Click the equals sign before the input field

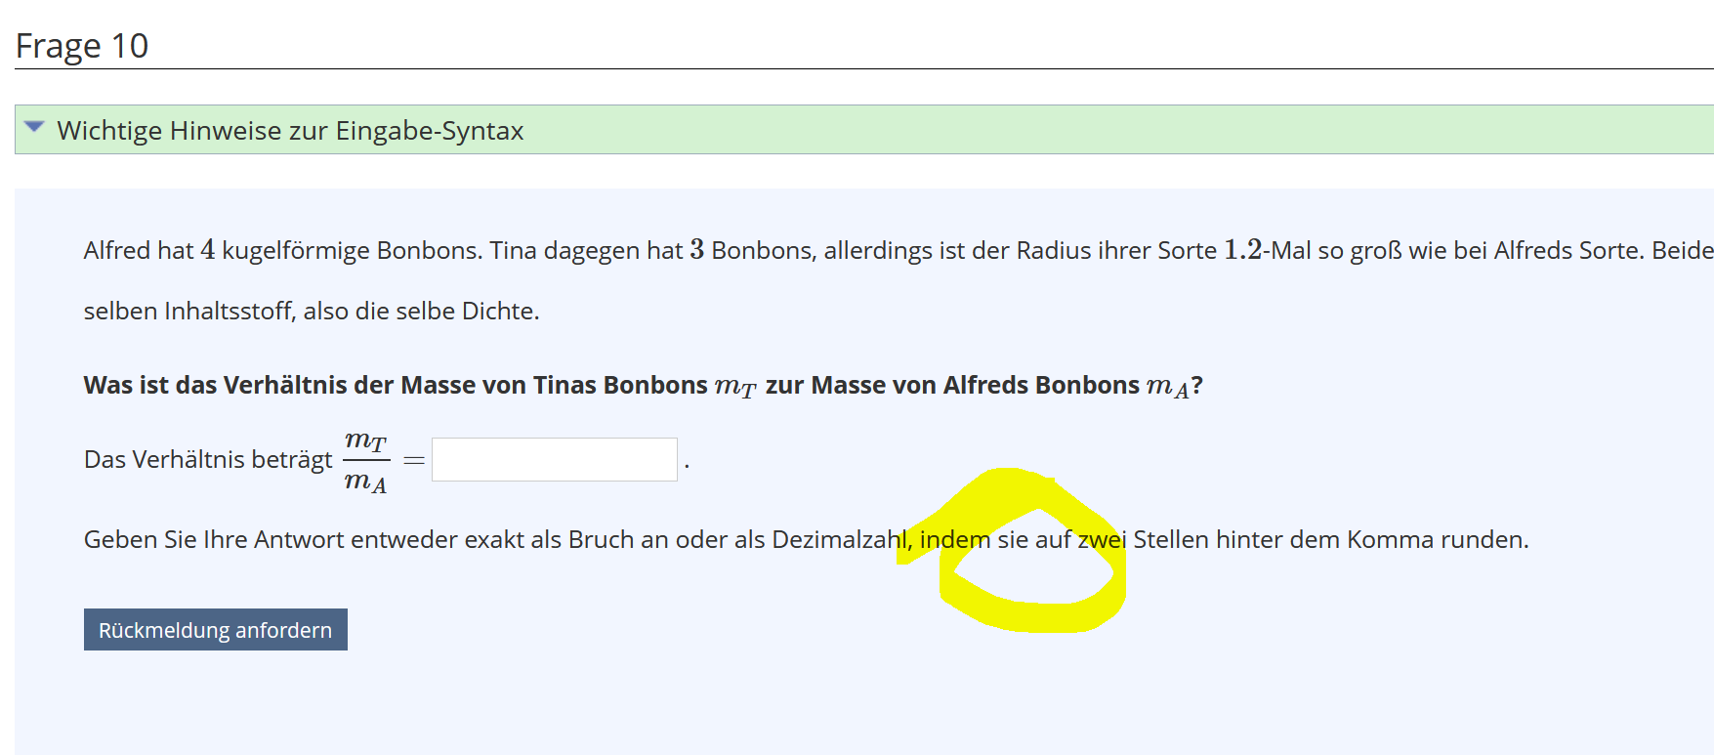point(414,460)
